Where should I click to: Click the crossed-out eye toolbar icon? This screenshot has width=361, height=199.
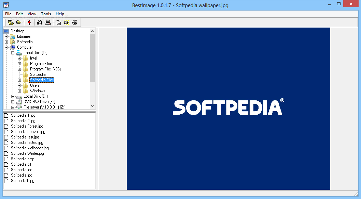[74, 22]
